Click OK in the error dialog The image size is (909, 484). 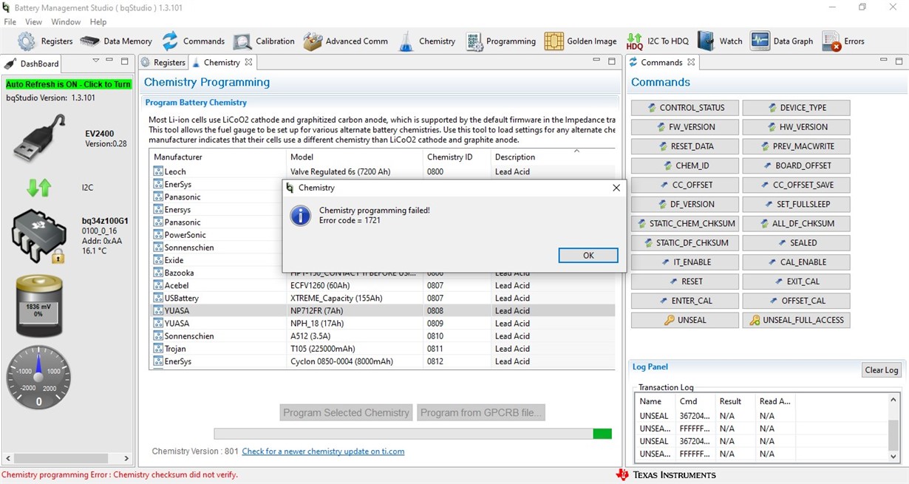(588, 255)
